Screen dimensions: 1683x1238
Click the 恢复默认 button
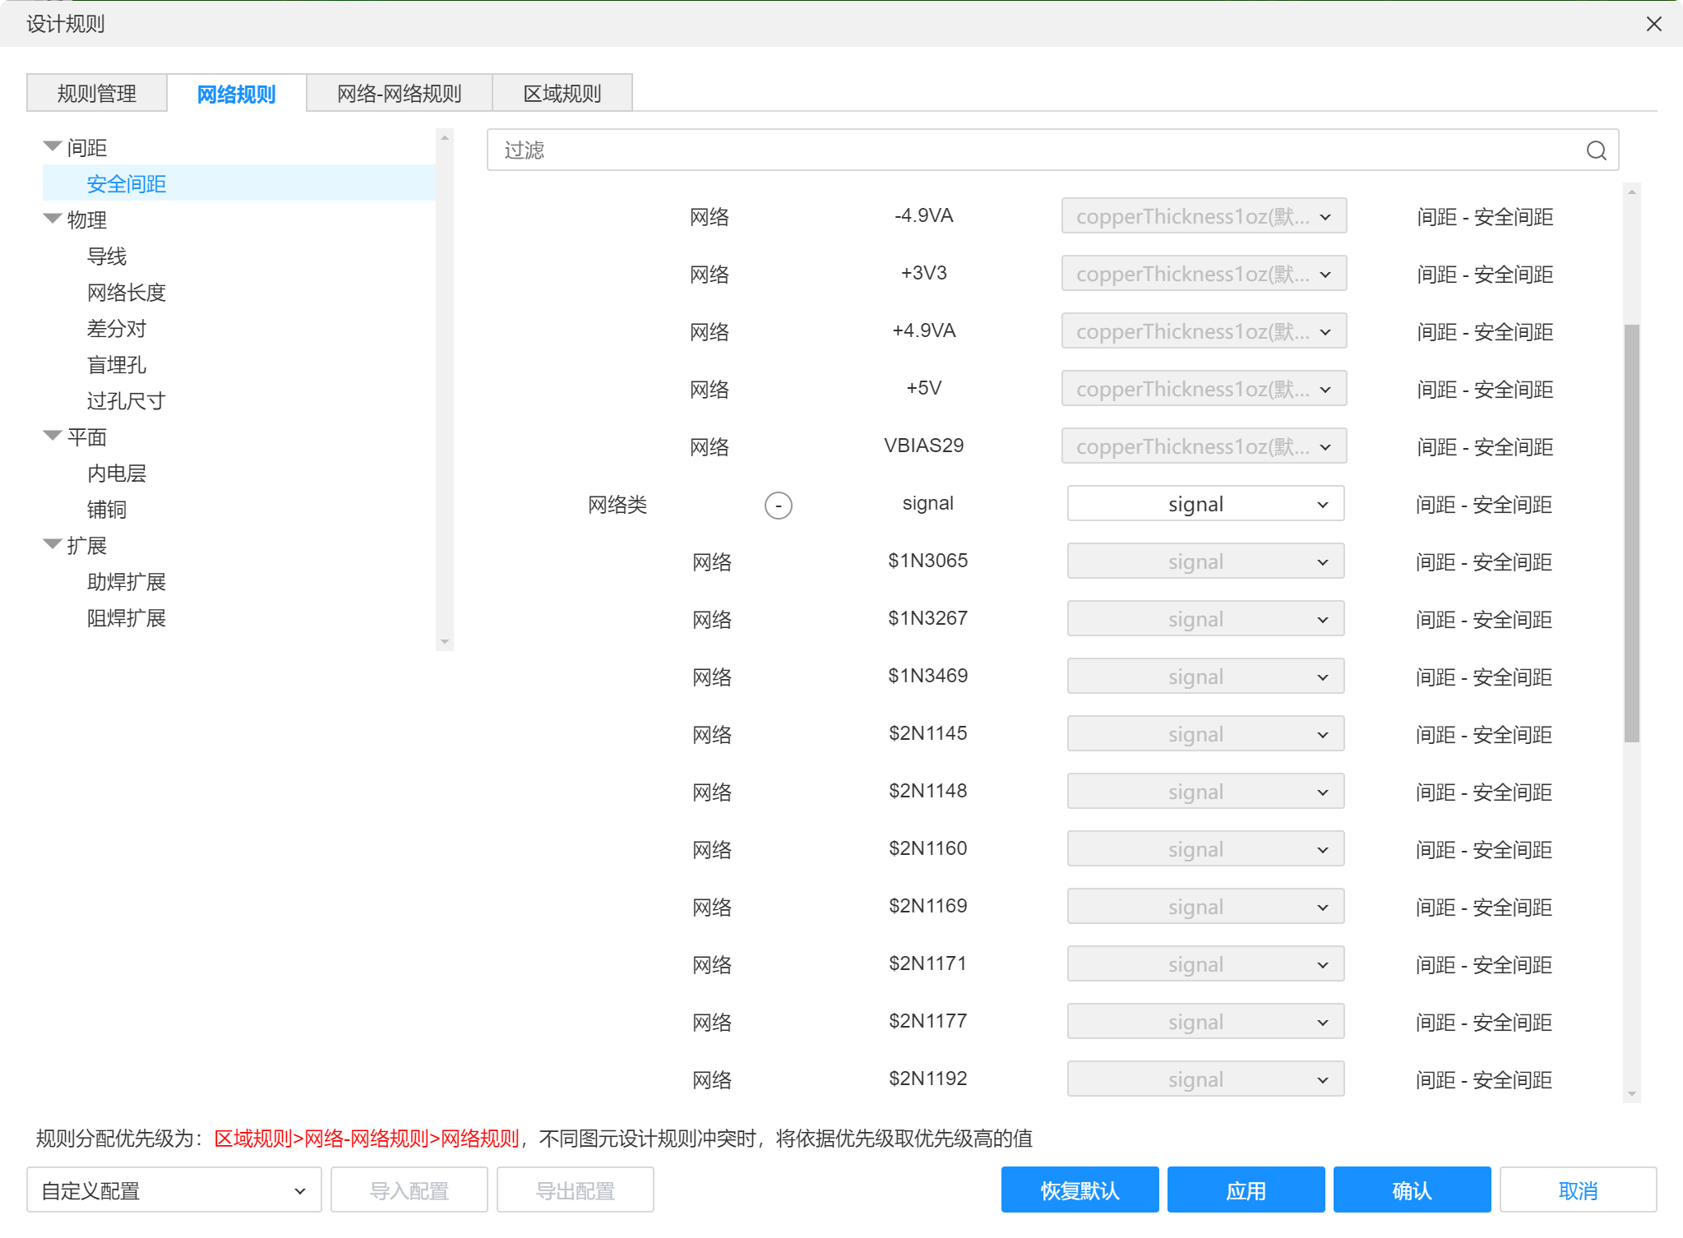coord(1079,1190)
